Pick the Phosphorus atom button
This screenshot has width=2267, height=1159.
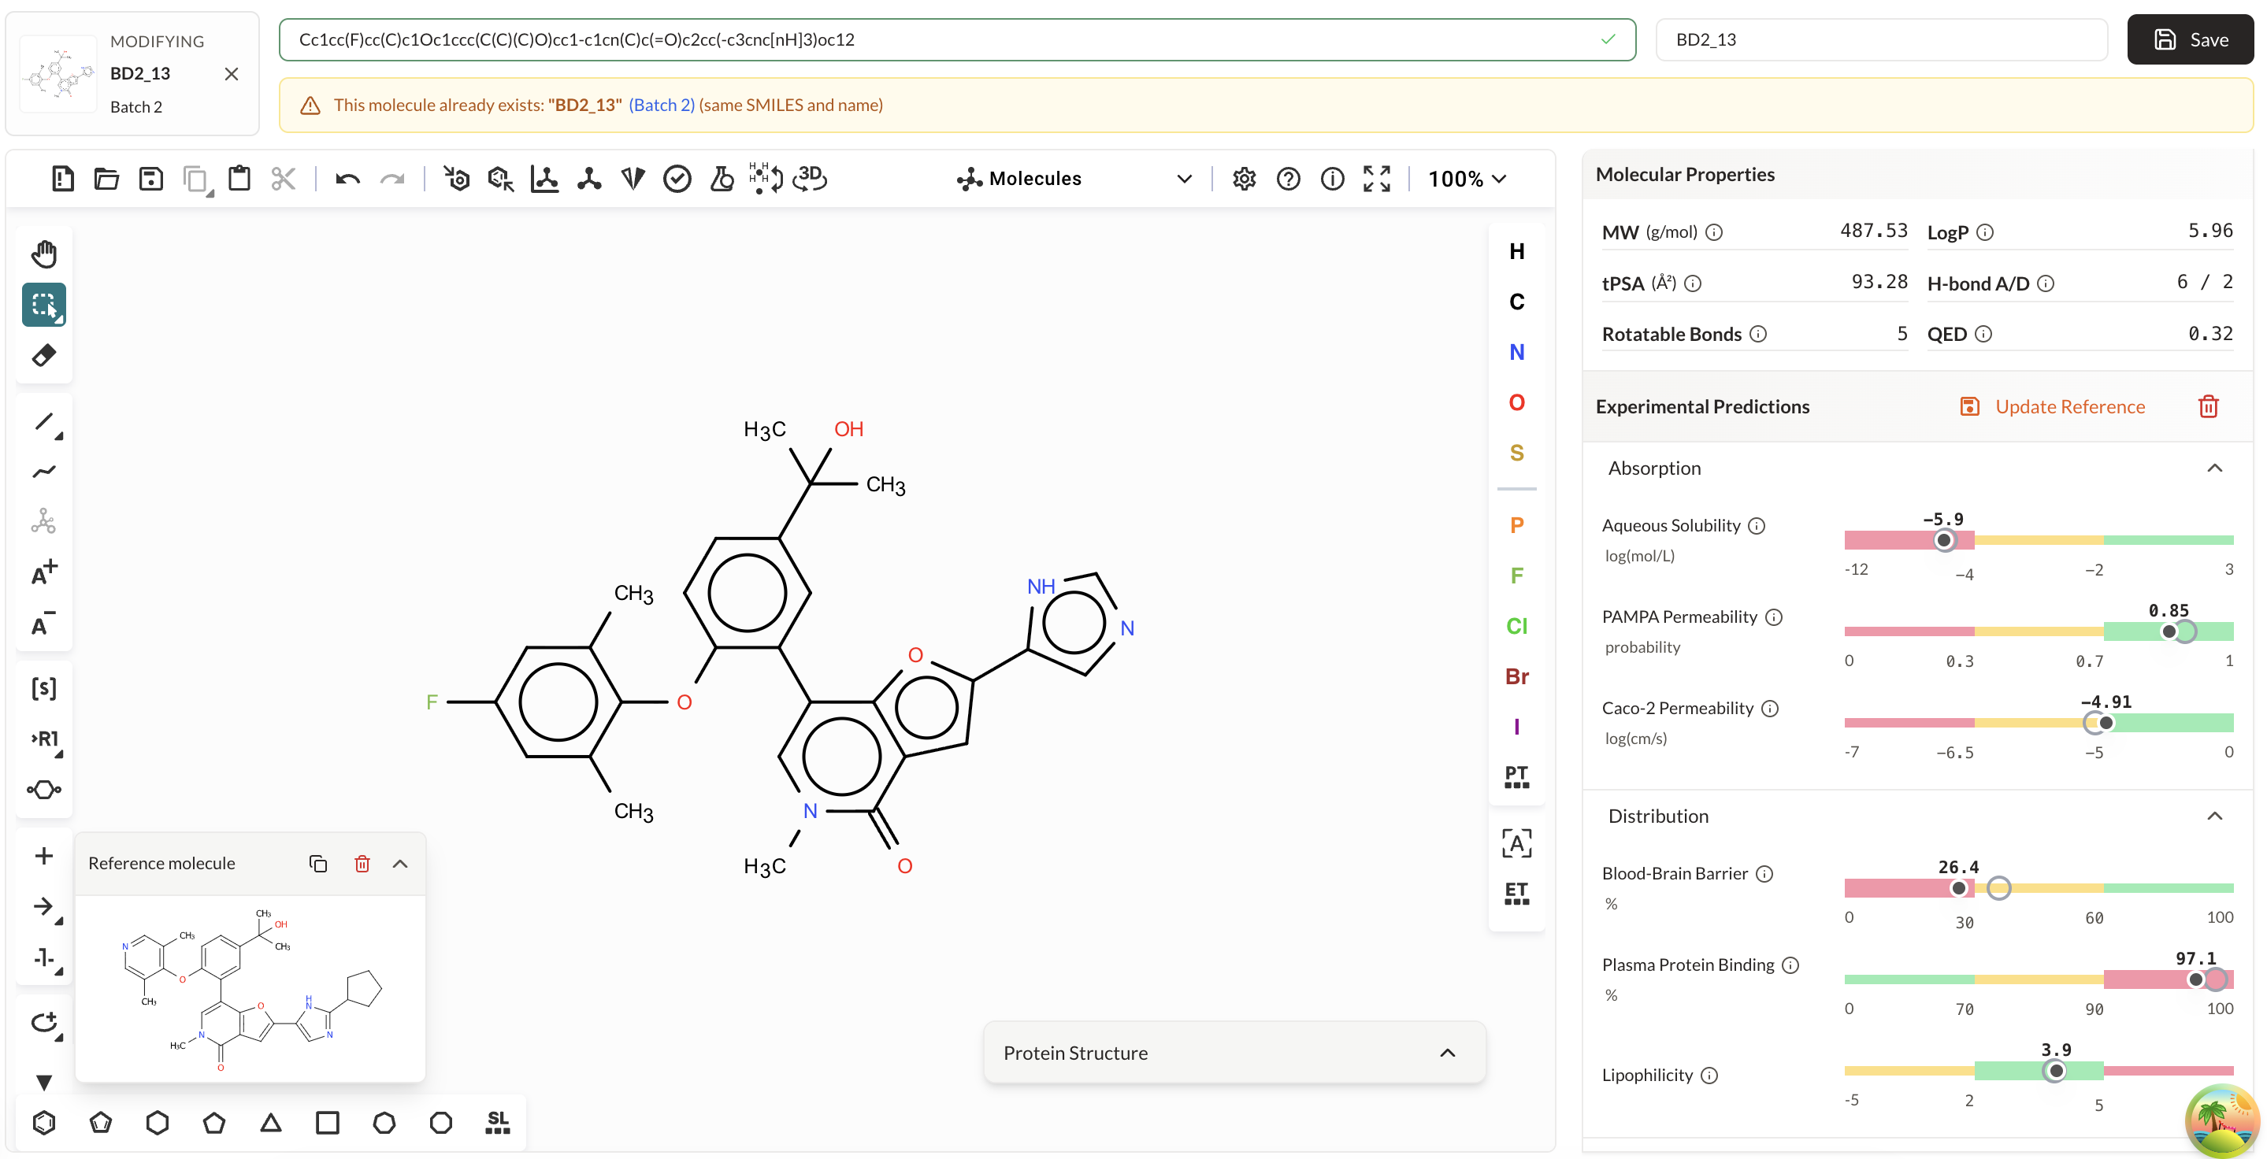tap(1516, 525)
